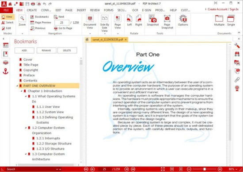Open the anchor destinations side panel
Viewport: 243px width, 172px height.
pyautogui.click(x=6, y=71)
